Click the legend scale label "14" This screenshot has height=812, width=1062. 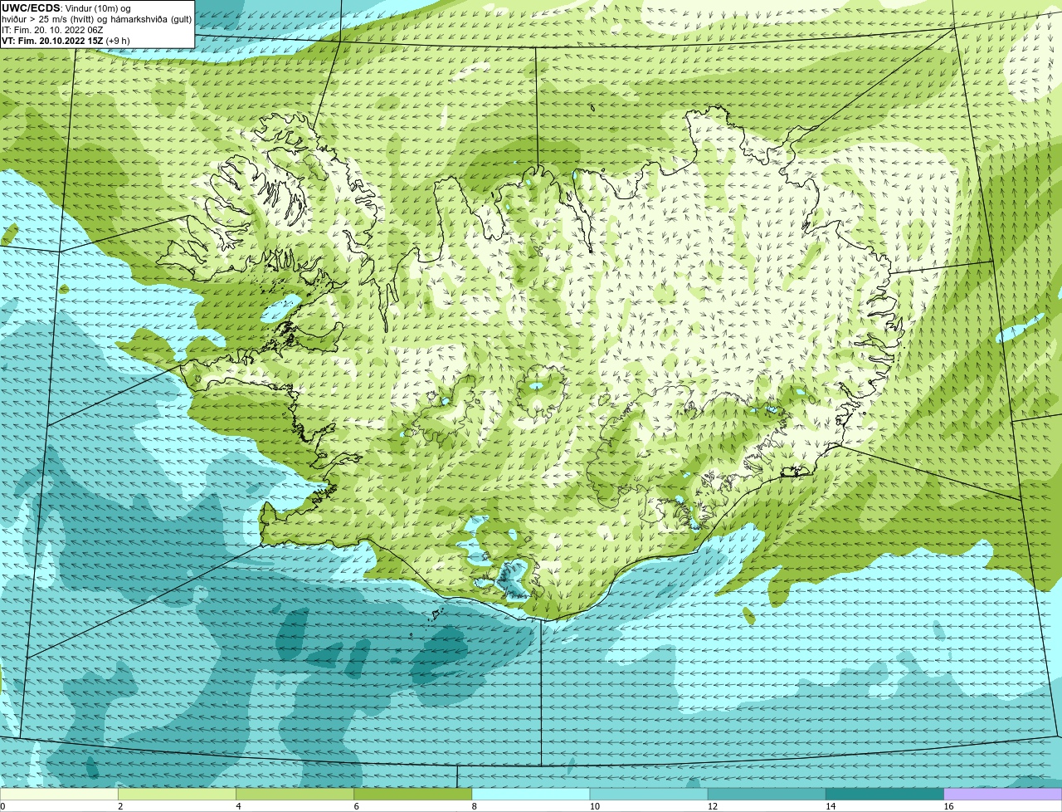point(830,806)
